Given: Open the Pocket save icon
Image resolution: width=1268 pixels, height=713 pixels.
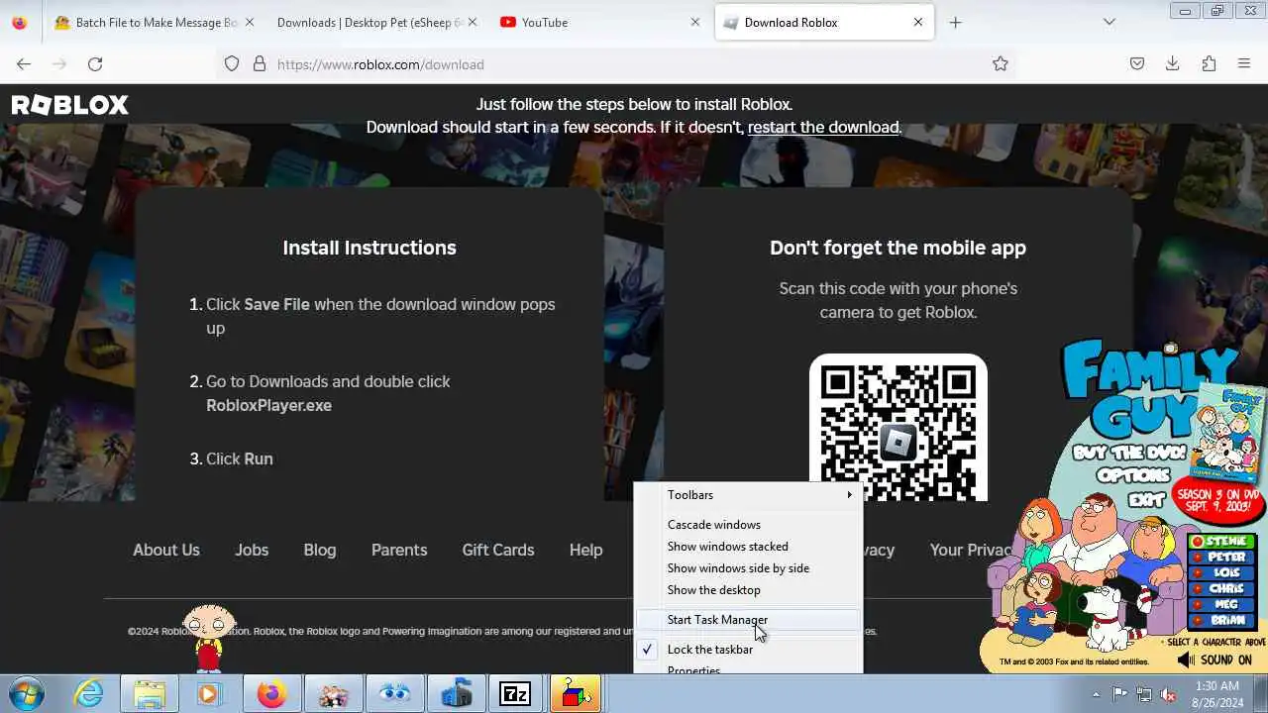Looking at the screenshot, I should point(1137,63).
